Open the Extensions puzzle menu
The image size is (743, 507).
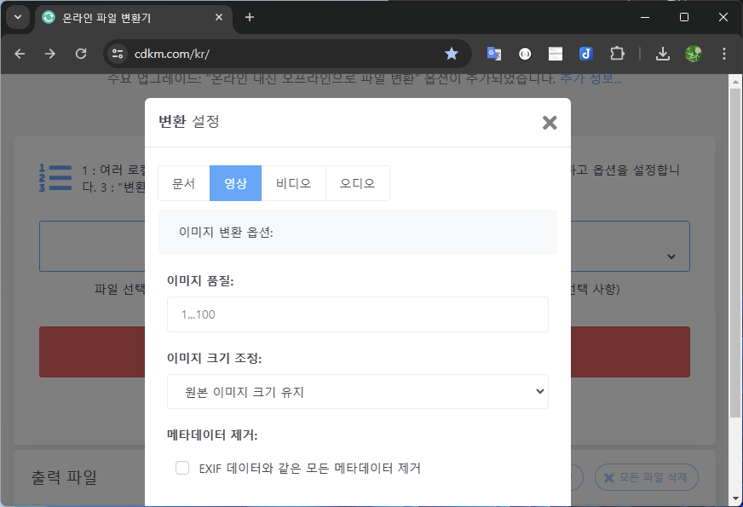[617, 54]
